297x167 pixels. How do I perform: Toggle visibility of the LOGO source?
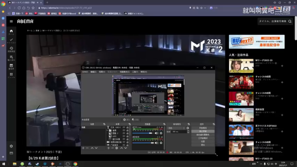click(124, 136)
